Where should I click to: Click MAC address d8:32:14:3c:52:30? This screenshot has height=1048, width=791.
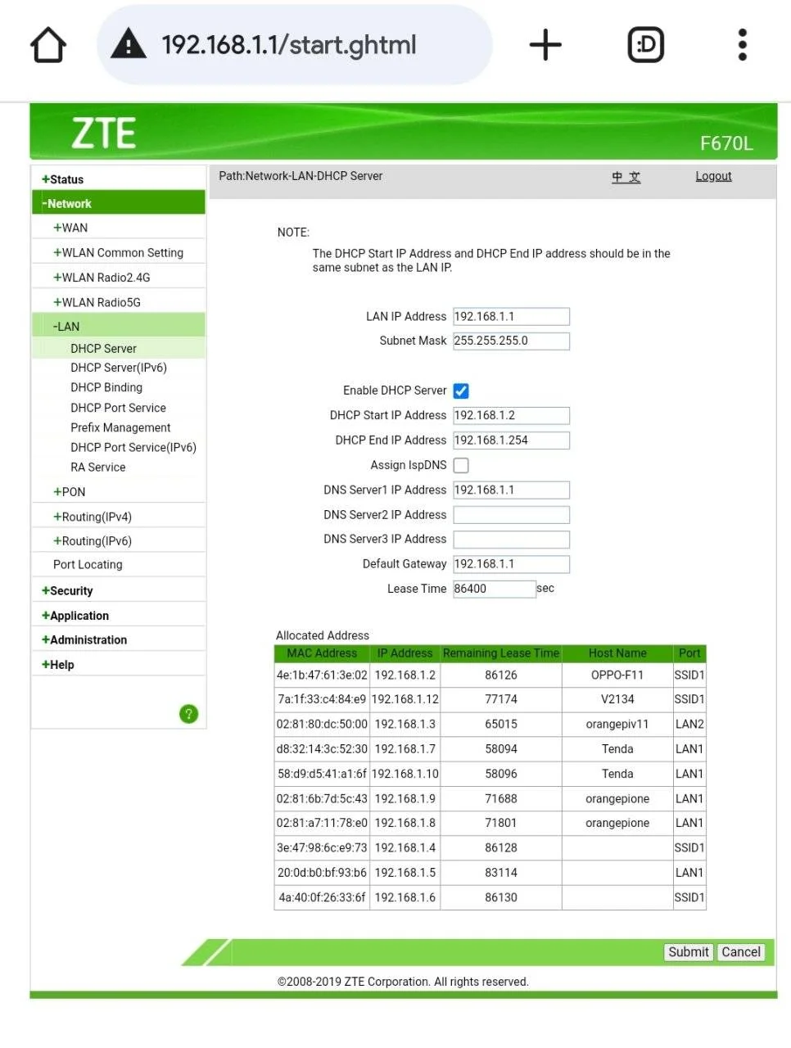point(322,749)
